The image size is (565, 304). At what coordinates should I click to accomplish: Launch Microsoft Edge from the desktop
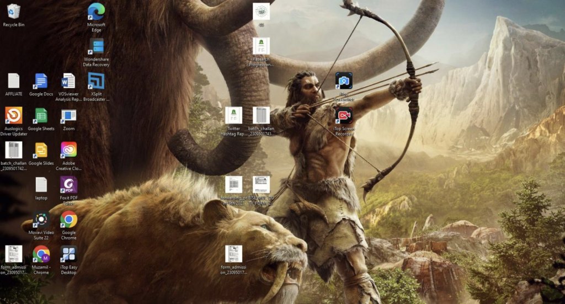(96, 17)
